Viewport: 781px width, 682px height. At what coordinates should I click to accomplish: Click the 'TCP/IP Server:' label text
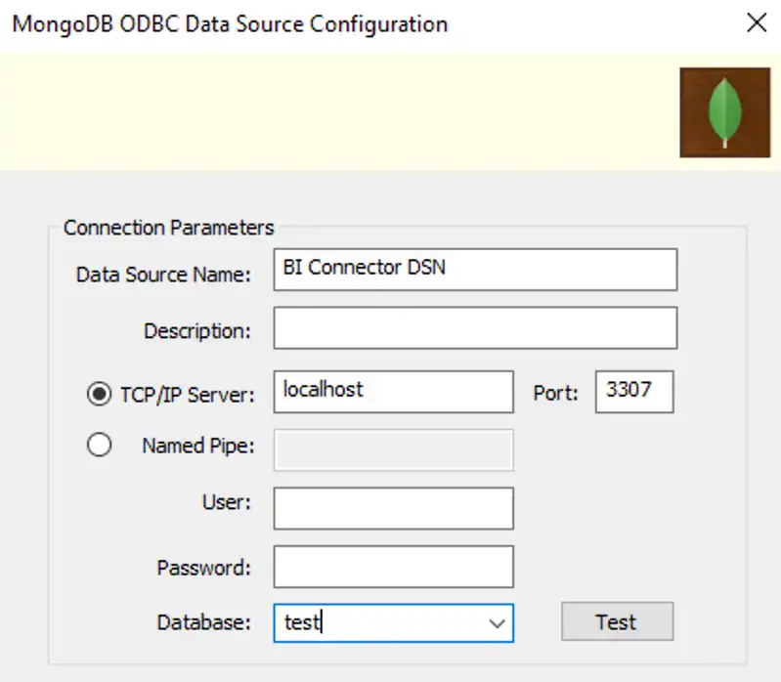pyautogui.click(x=187, y=395)
